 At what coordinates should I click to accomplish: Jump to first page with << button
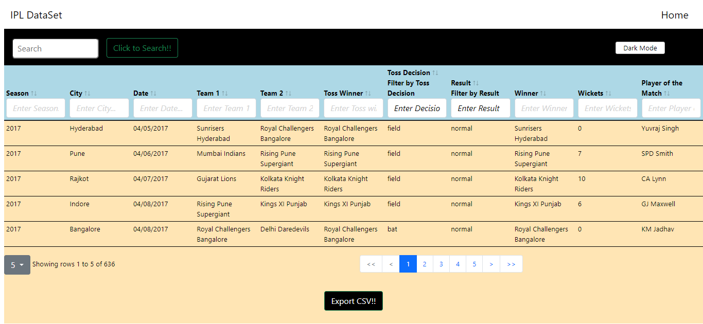point(371,264)
